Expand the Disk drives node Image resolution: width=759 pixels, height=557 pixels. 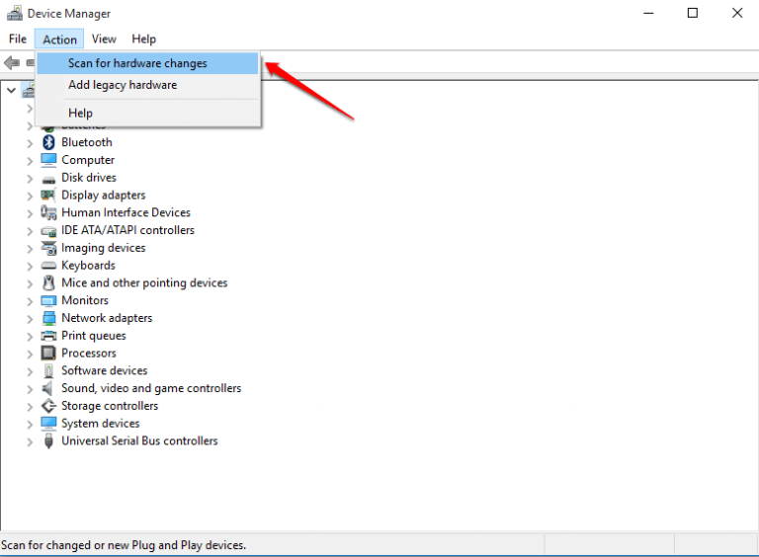pyautogui.click(x=30, y=179)
